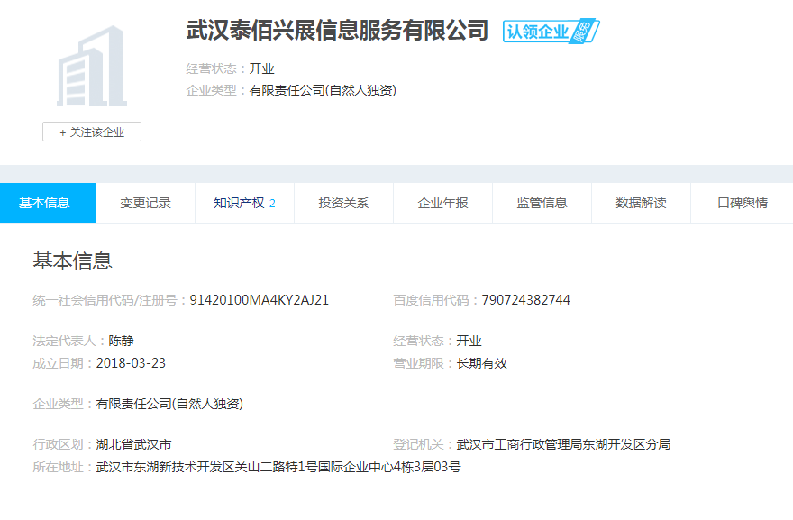Click credit code 91420100MA4KY2AJ21
The width and height of the screenshot is (793, 520).
260,300
